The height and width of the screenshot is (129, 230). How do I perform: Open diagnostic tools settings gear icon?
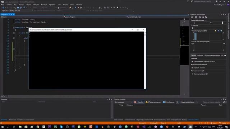(192, 17)
